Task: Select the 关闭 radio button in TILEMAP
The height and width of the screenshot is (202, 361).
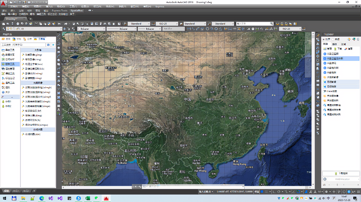Action: click(333, 39)
